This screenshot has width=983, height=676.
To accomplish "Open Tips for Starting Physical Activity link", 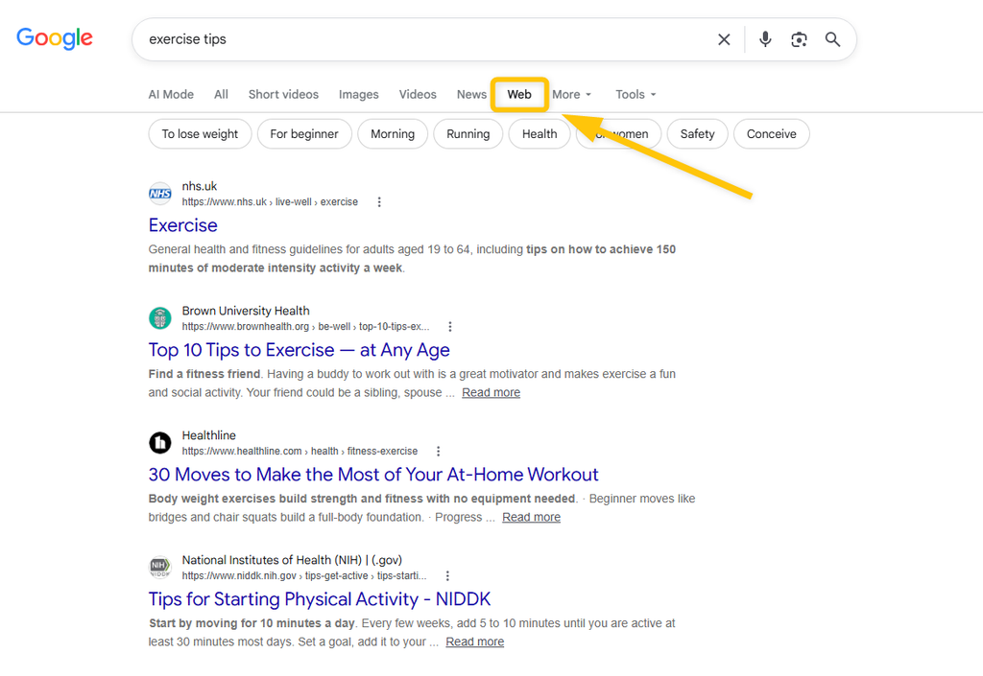I will pos(319,599).
